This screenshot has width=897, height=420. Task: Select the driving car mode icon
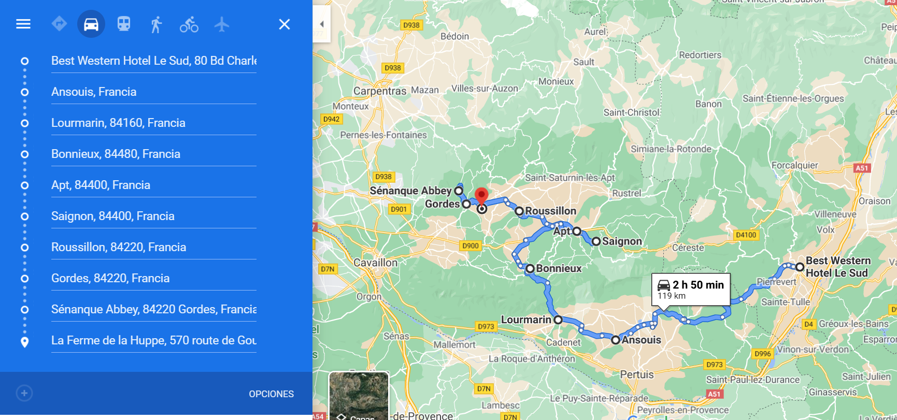(x=91, y=24)
